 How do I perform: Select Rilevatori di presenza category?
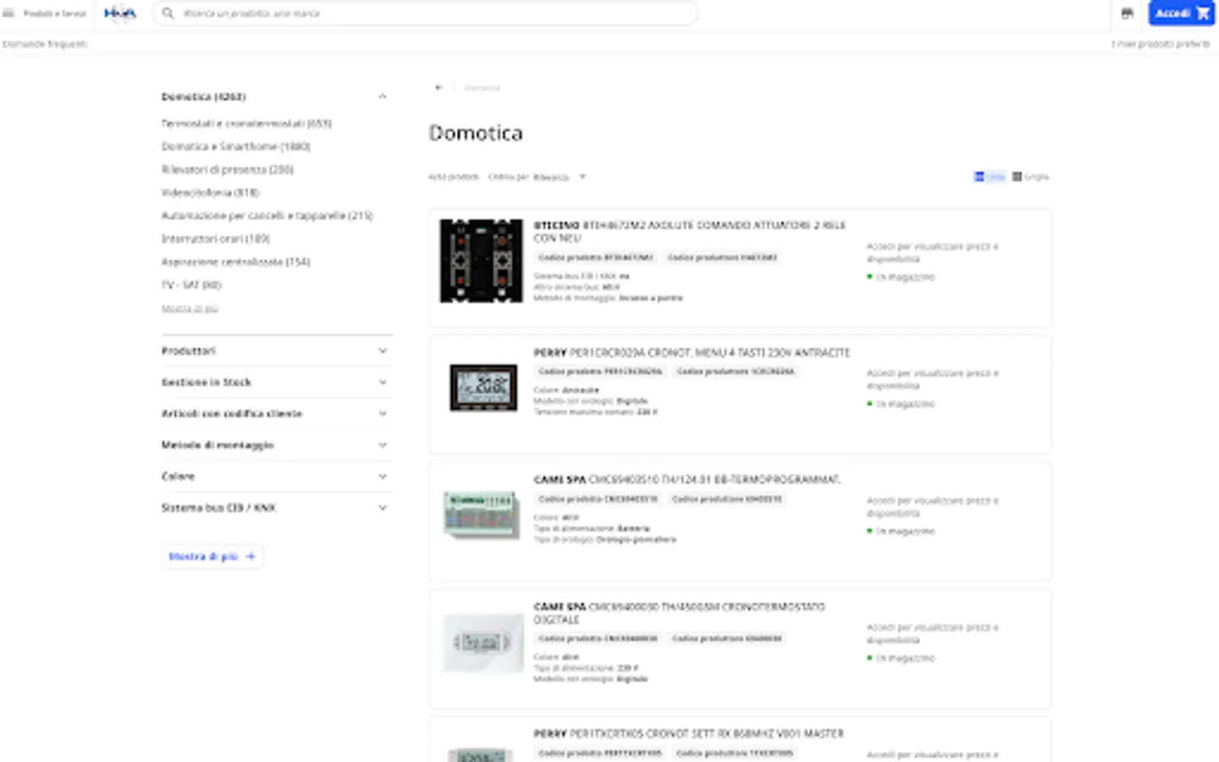coord(227,169)
